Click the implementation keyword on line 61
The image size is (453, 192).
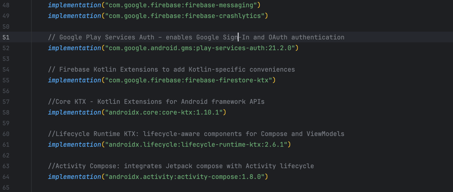74,145
